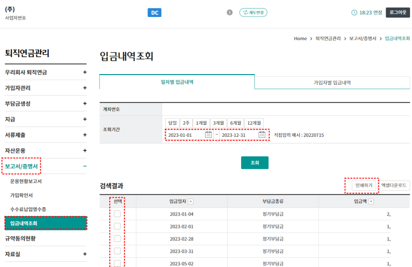The height and width of the screenshot is (267, 412).
Task: Check the 2023-03-31 deposit row box
Action: click(x=117, y=251)
